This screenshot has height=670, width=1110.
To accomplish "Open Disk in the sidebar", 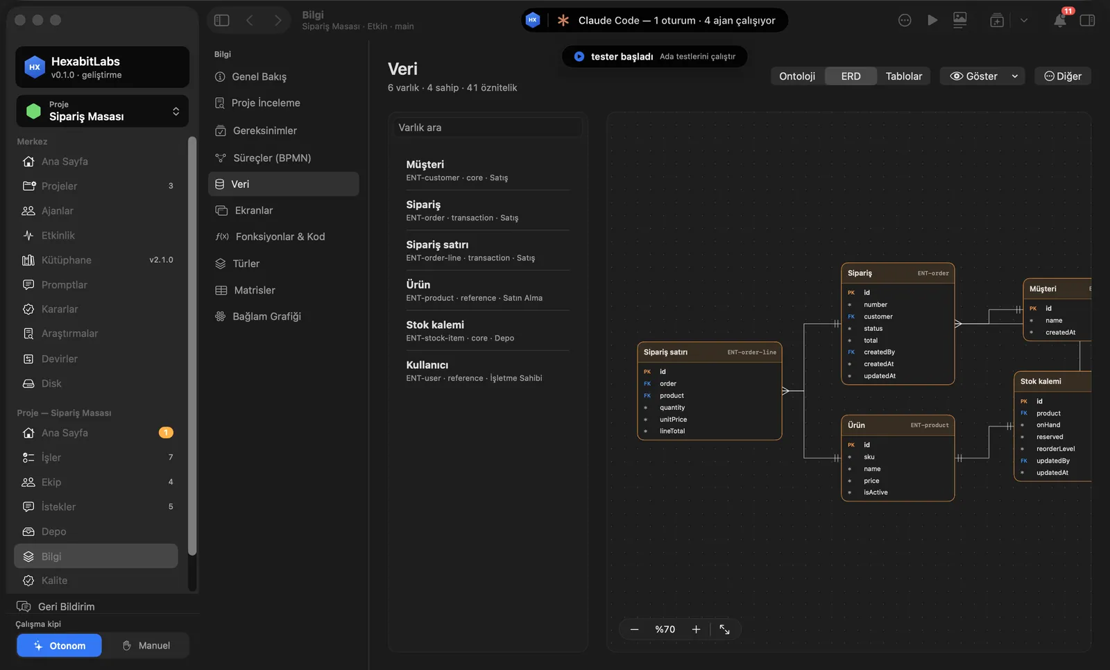I will [96, 384].
